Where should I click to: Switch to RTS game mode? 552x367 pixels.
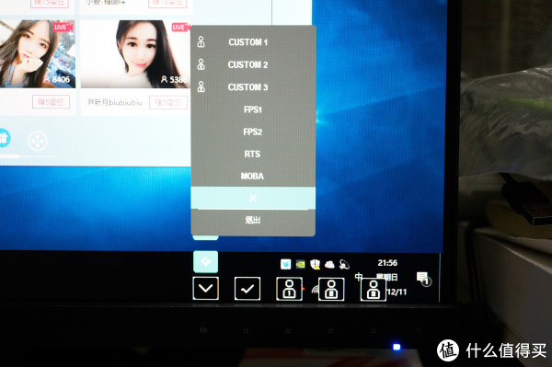[x=253, y=154]
